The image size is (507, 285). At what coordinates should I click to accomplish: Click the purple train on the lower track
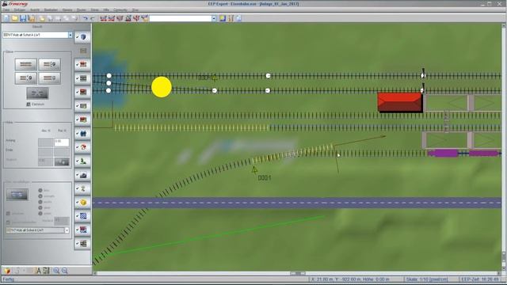point(463,153)
